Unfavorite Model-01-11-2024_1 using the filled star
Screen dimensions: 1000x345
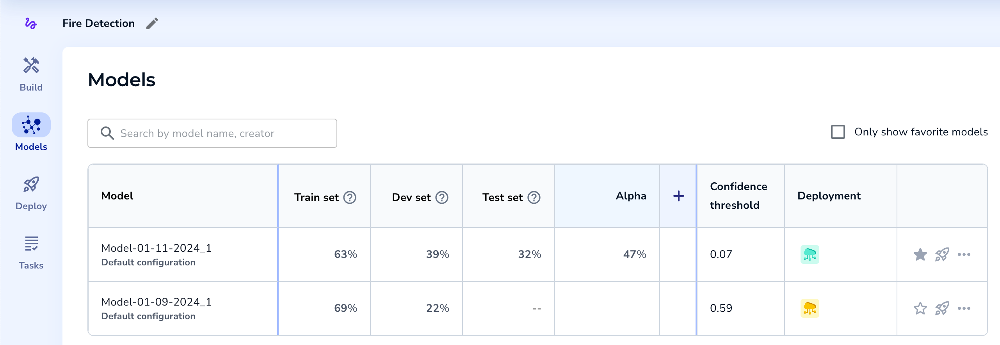pos(920,254)
